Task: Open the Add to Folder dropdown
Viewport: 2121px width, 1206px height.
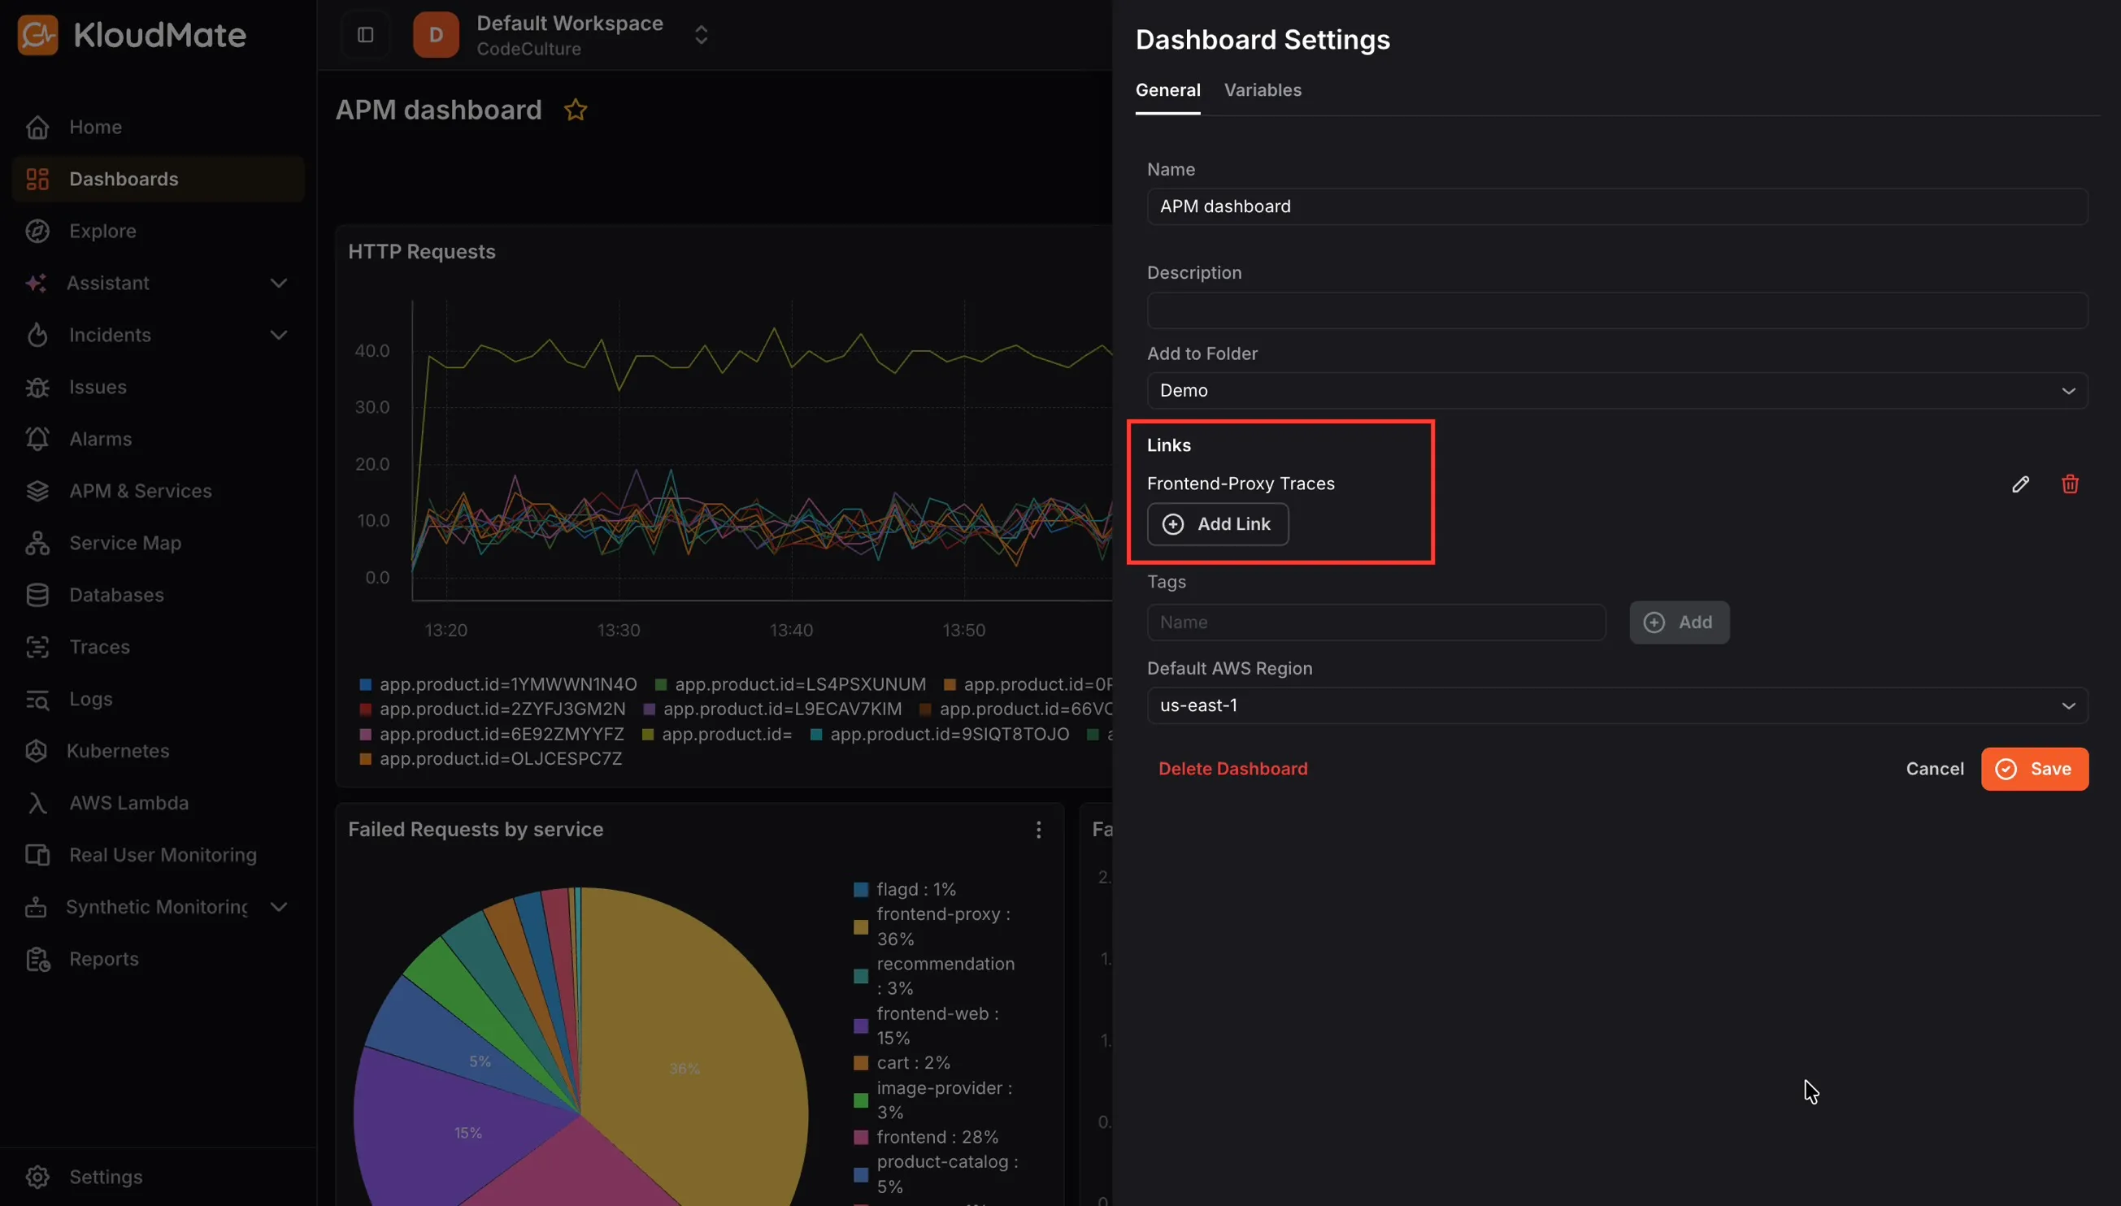Action: pos(1617,390)
